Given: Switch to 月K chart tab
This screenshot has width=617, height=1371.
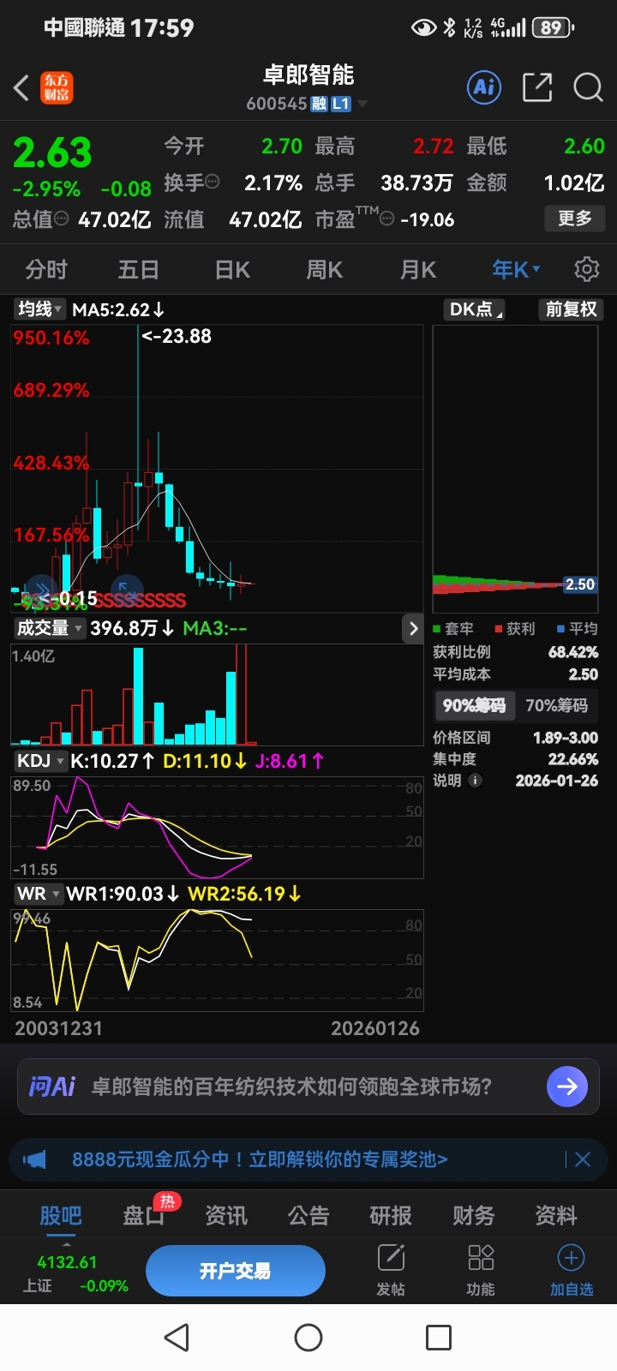Looking at the screenshot, I should point(418,269).
